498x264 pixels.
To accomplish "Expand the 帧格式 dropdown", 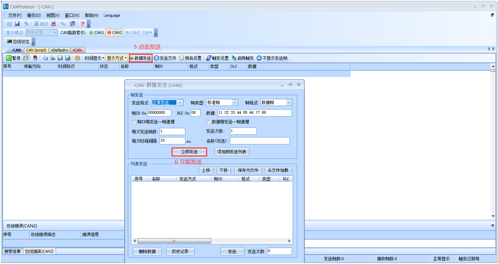I will [x=289, y=102].
